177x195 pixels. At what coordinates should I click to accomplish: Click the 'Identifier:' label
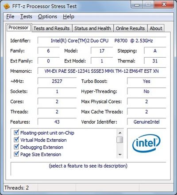click(20, 41)
